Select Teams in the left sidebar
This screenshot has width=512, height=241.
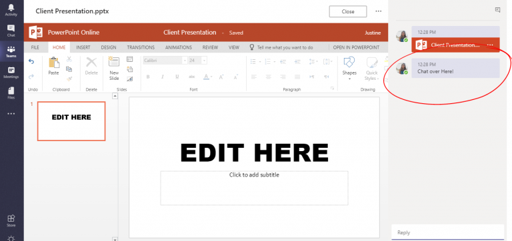pyautogui.click(x=11, y=52)
